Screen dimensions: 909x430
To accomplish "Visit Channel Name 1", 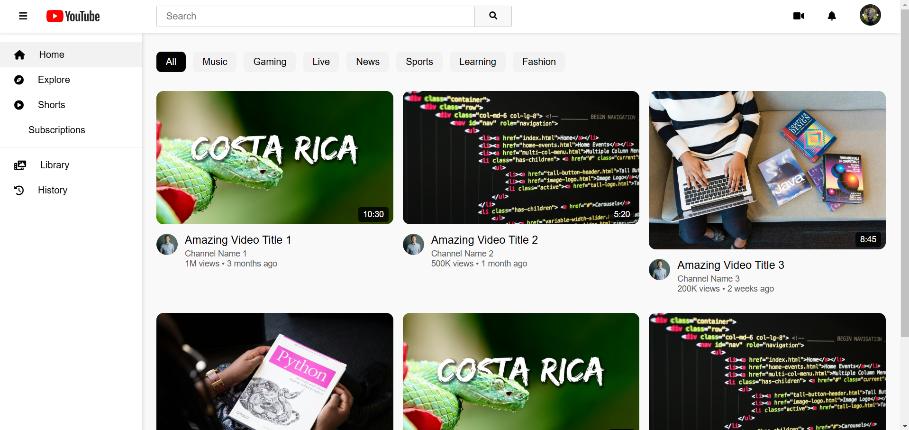I will tap(216, 254).
